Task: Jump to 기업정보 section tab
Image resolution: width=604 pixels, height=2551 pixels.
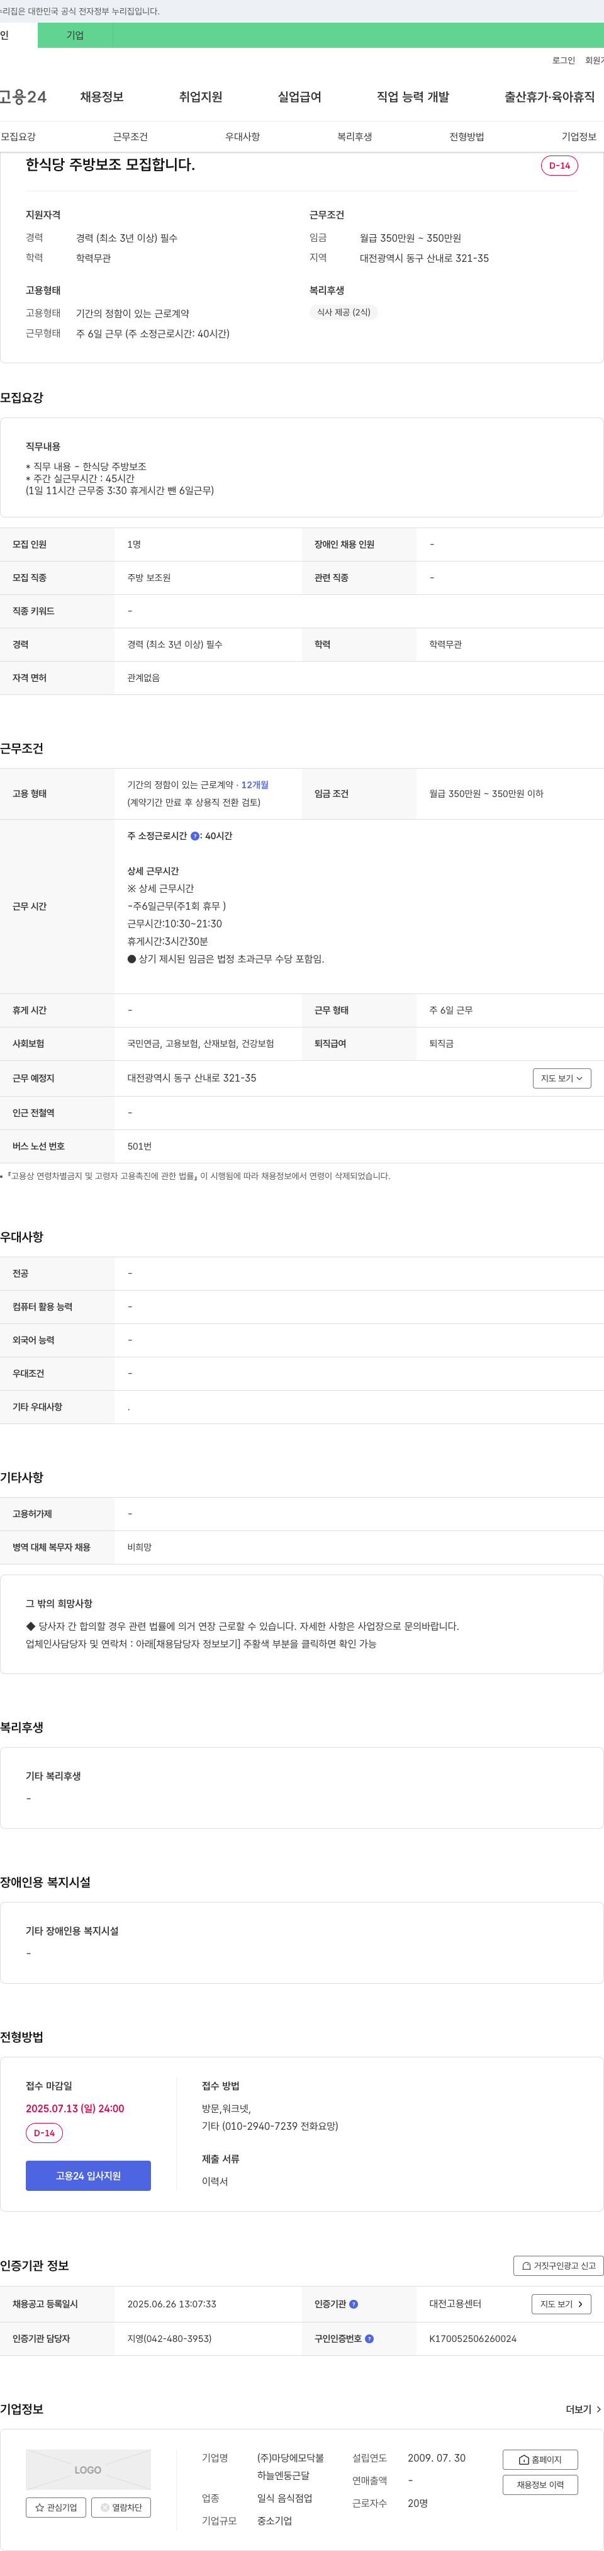Action: point(579,137)
